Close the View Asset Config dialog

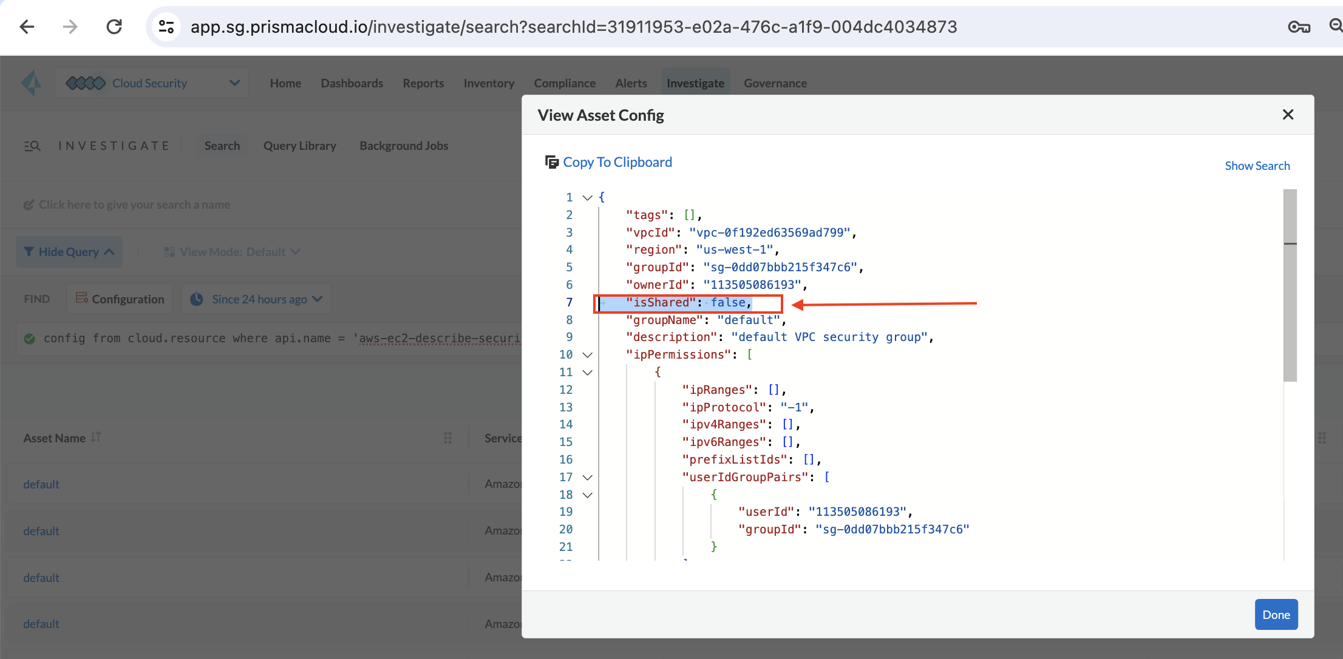tap(1288, 115)
